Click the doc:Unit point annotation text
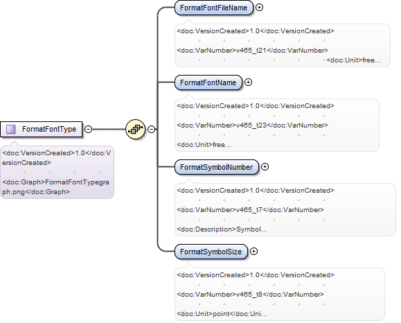The width and height of the screenshot is (401, 323). tap(222, 314)
